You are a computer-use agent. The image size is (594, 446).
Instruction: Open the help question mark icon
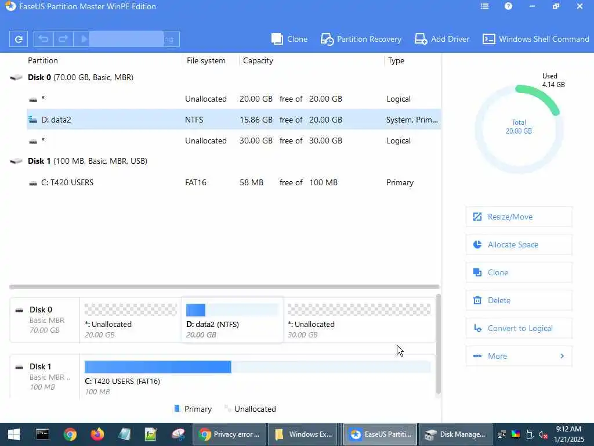coord(508,6)
